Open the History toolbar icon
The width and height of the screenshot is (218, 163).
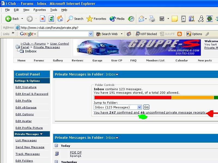coord(131,19)
